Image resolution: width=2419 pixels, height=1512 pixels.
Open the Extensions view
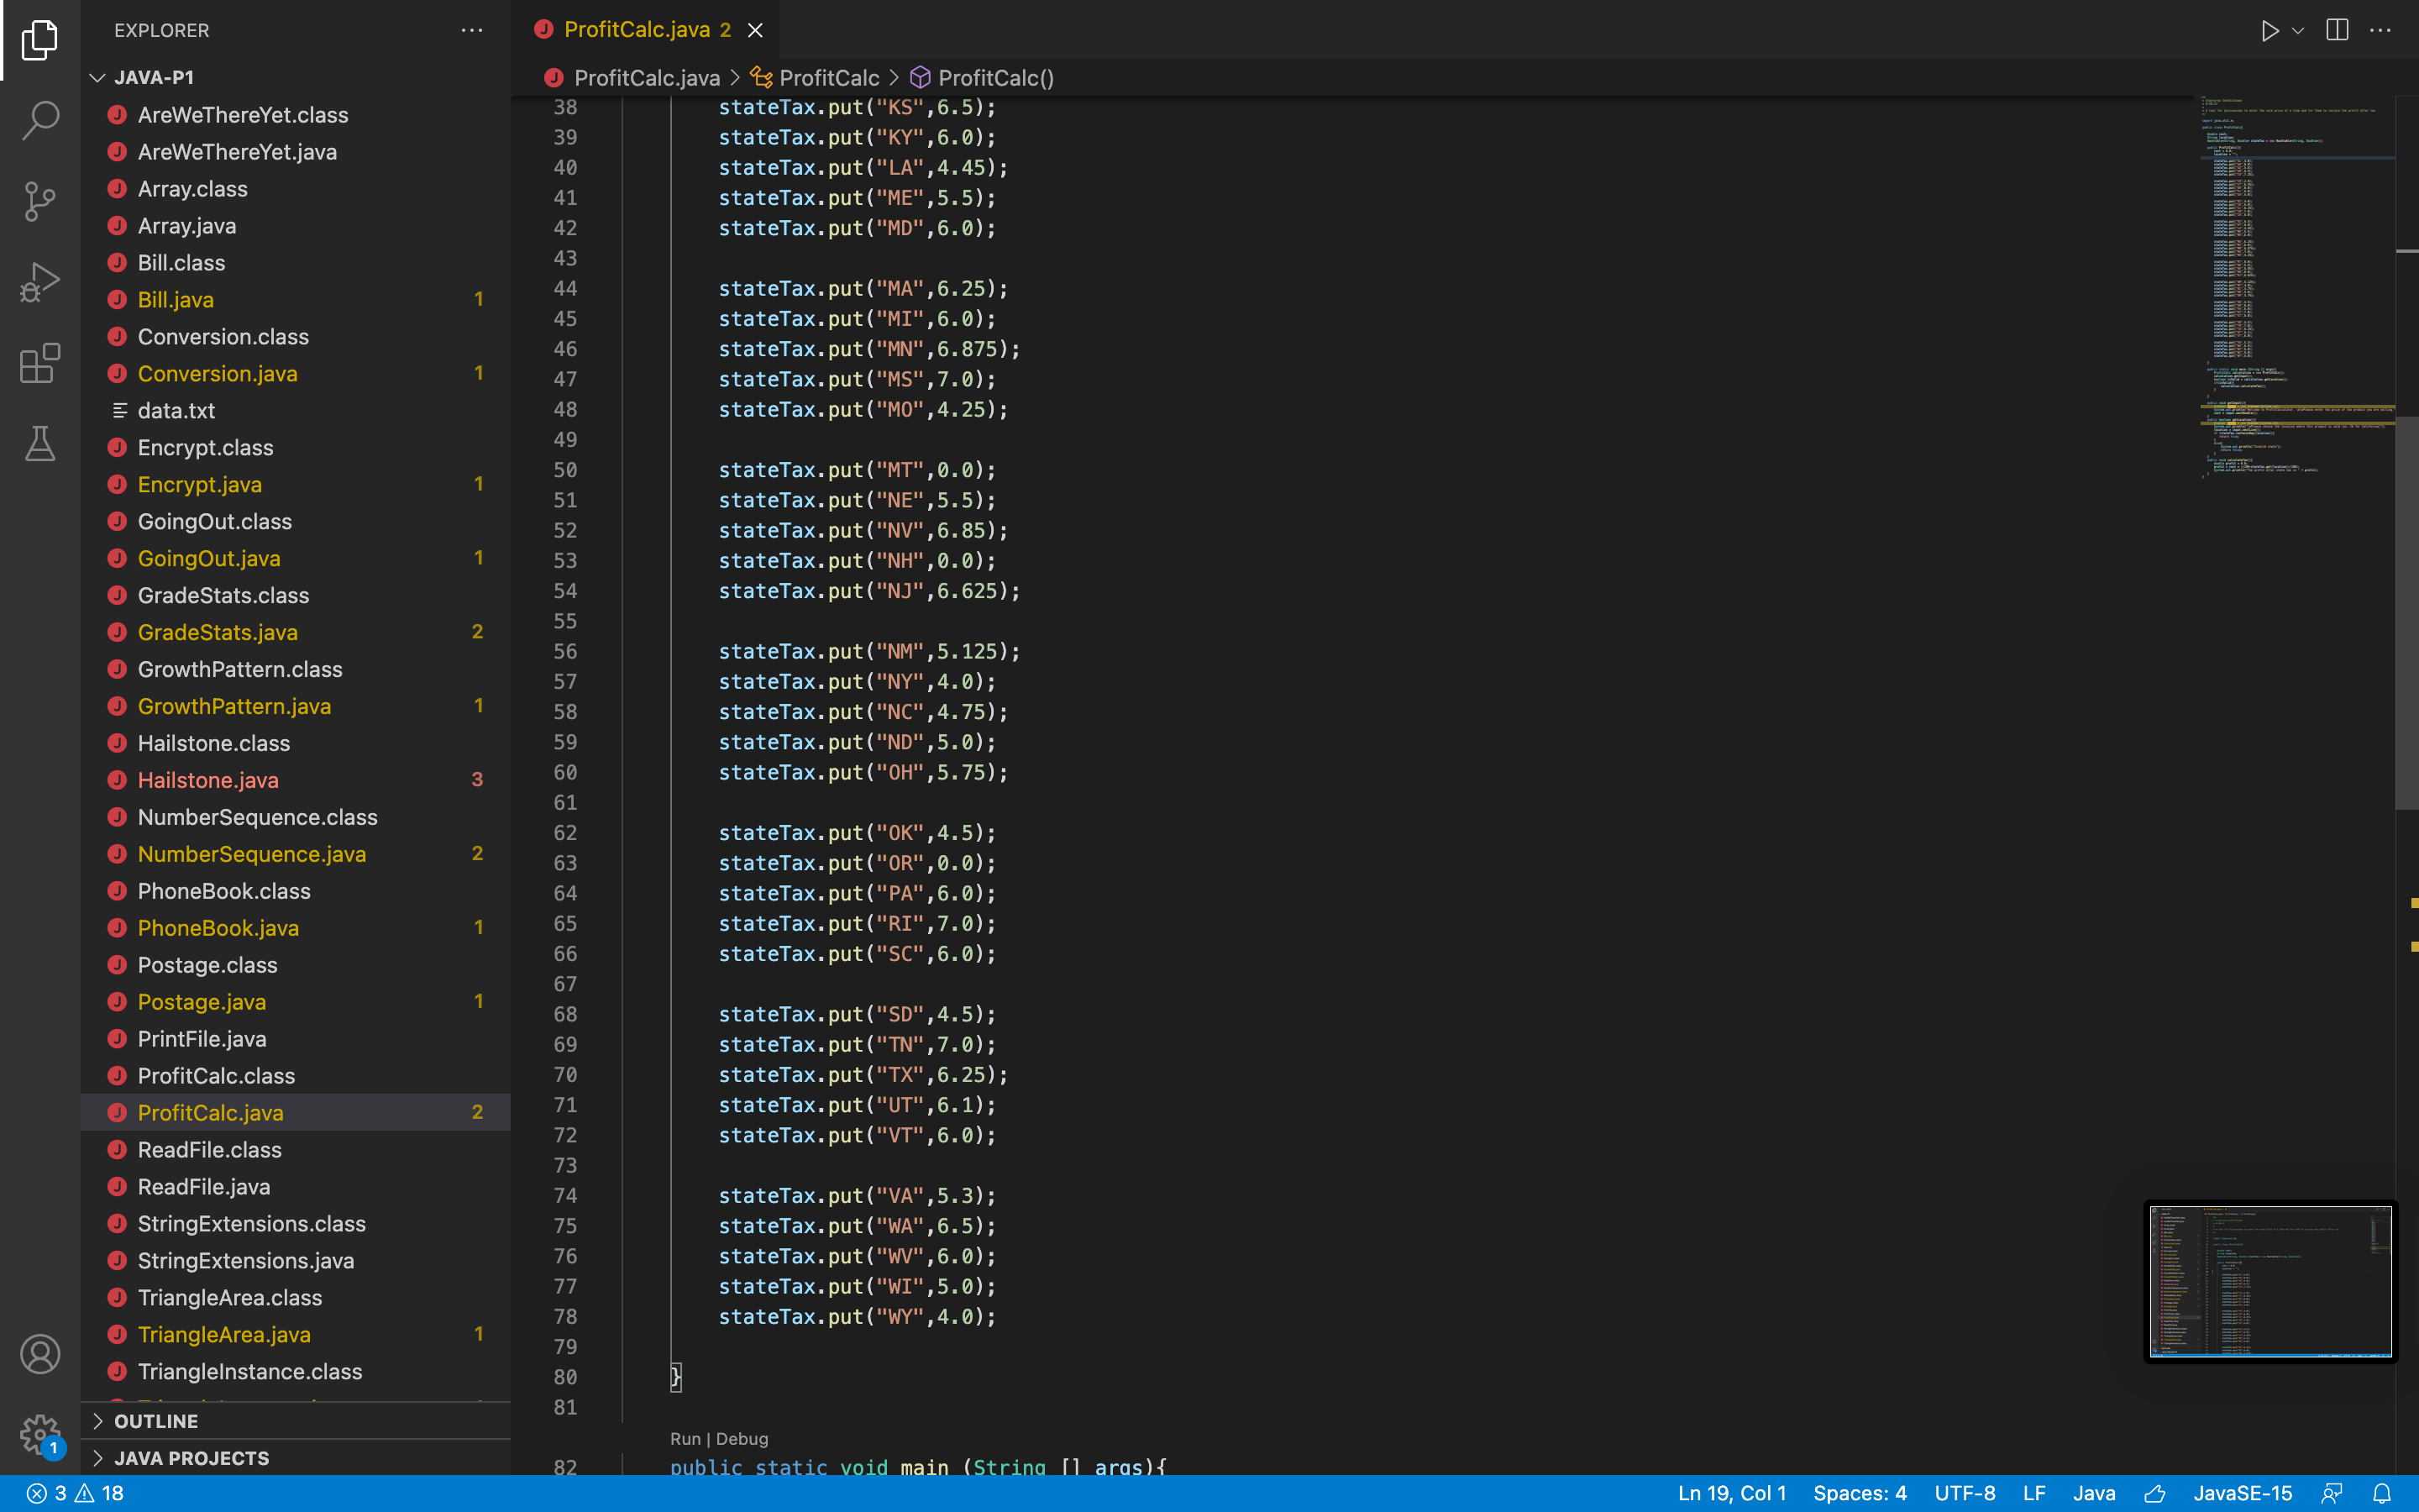[40, 364]
